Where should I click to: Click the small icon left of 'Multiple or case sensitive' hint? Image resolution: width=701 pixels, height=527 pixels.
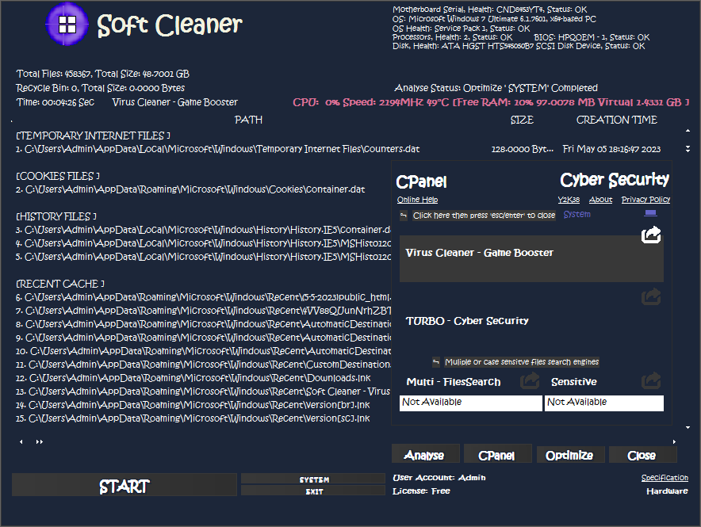pyautogui.click(x=436, y=361)
